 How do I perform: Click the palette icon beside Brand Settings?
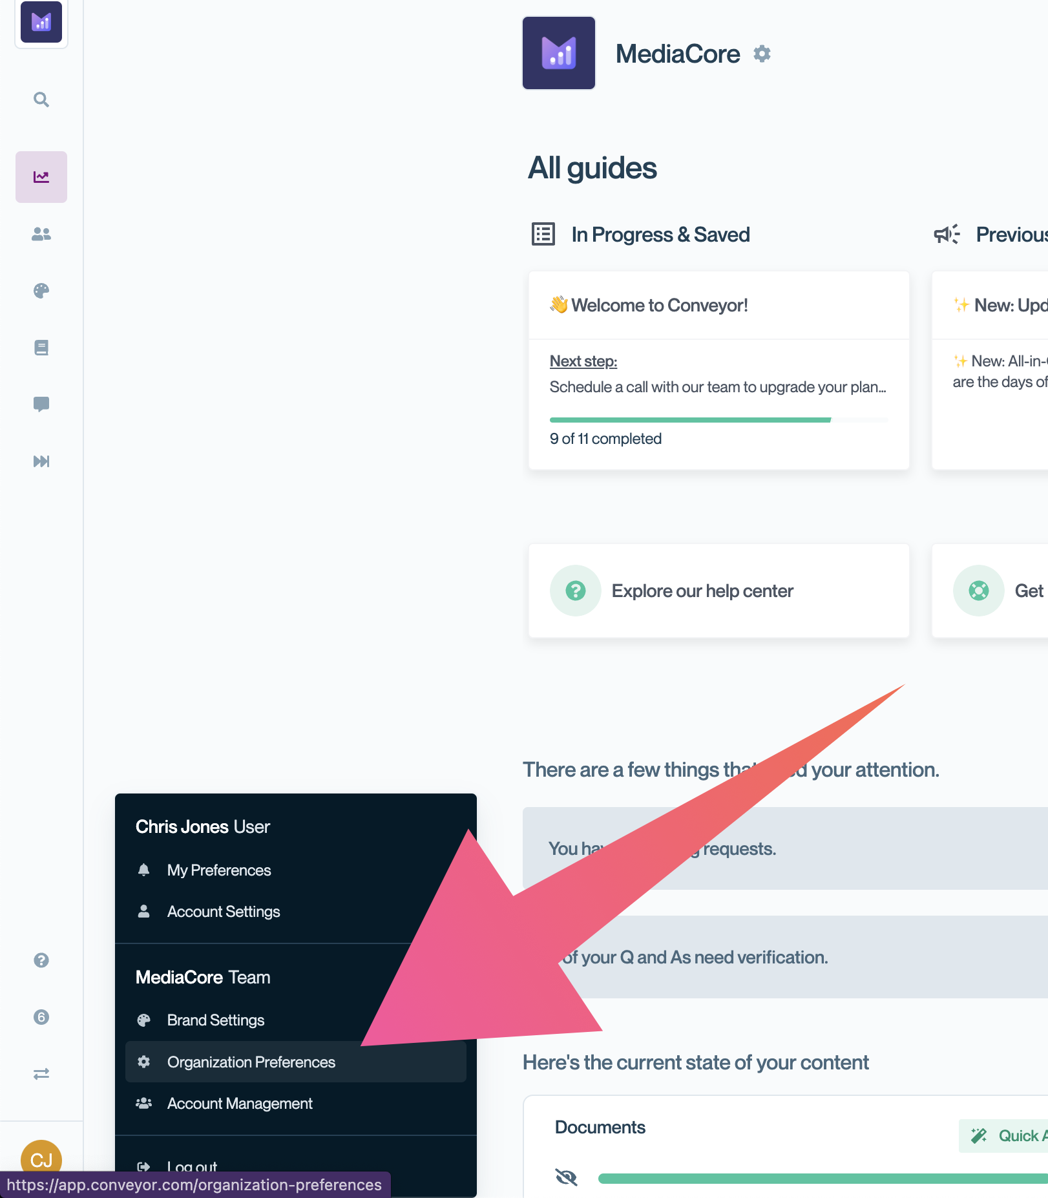[x=144, y=1020]
